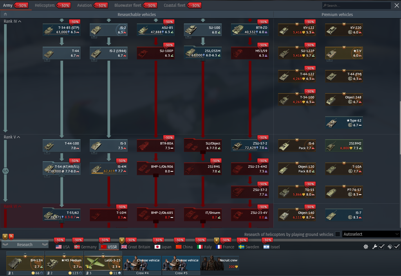Click the Rank V 3/5 progress marker

point(5,171)
